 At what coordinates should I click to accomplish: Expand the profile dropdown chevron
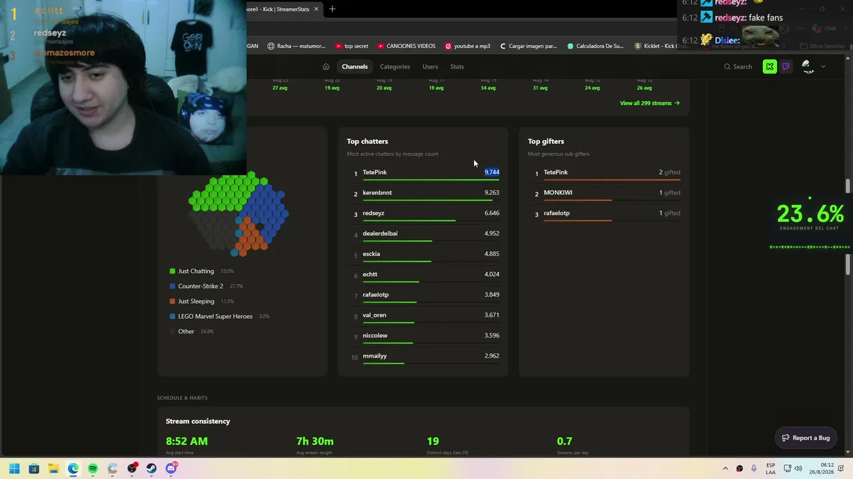[823, 67]
